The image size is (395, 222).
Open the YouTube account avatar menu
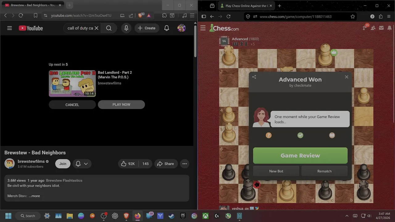coord(181,28)
